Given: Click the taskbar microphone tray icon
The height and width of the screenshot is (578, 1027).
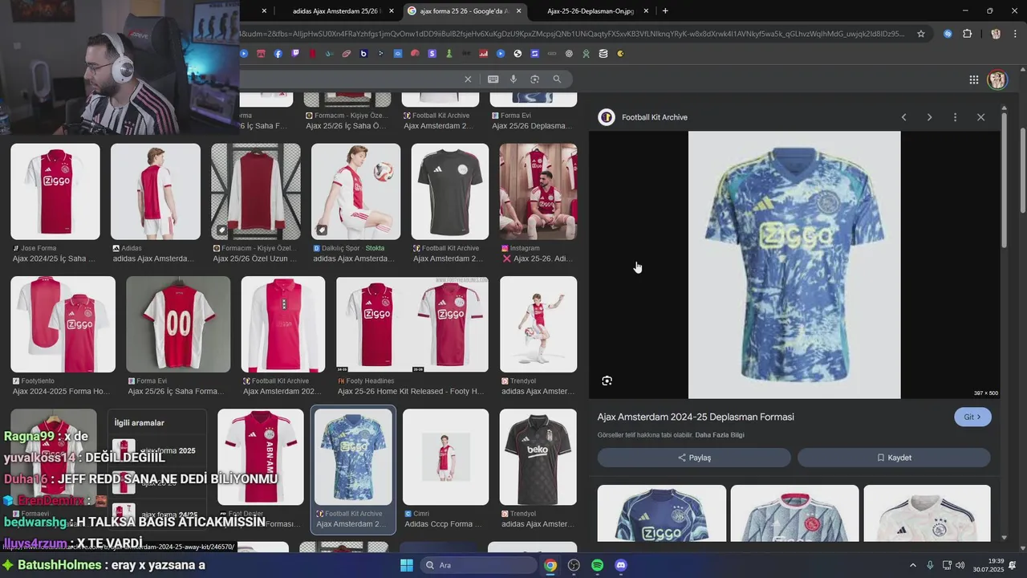Looking at the screenshot, I should tap(930, 565).
